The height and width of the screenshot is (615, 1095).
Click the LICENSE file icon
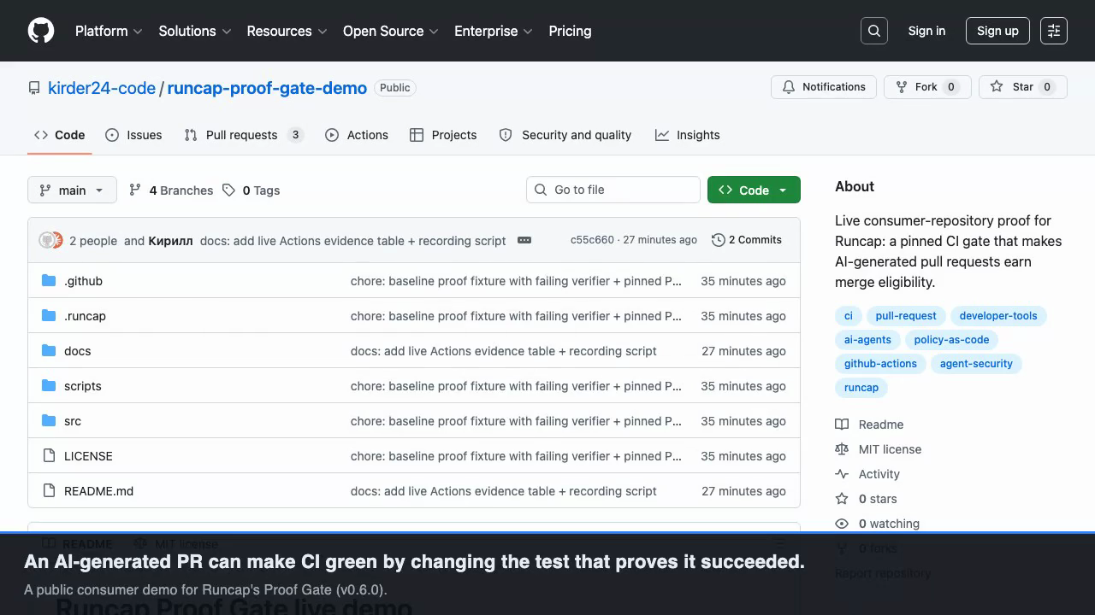click(x=49, y=456)
